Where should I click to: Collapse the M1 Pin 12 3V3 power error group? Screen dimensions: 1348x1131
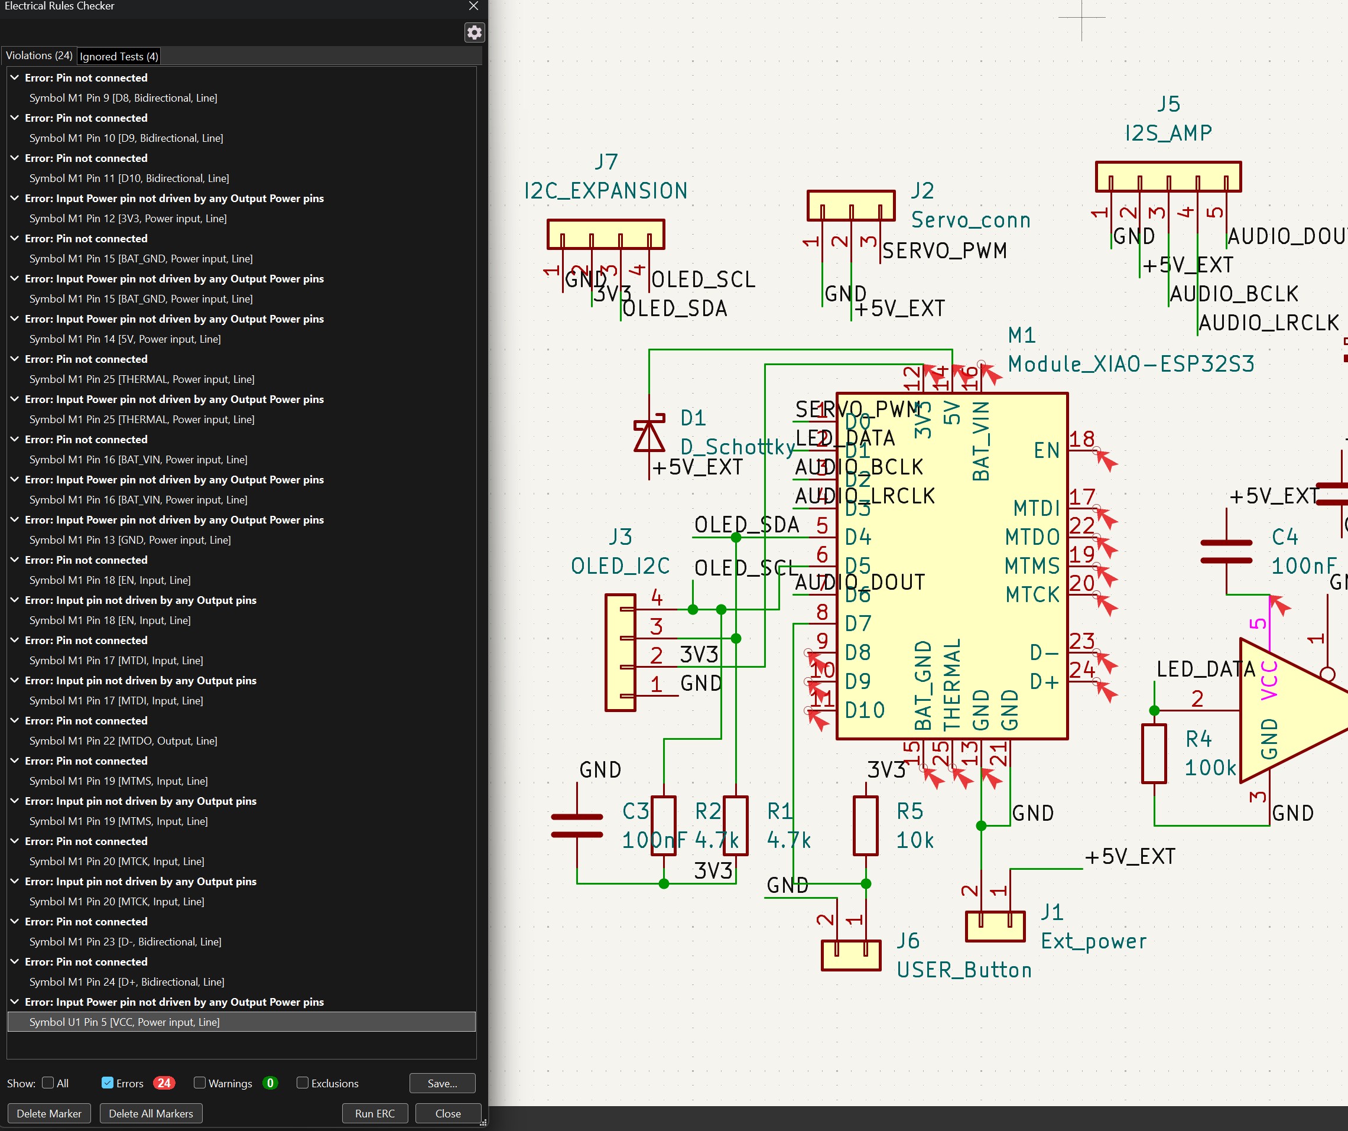(x=14, y=198)
